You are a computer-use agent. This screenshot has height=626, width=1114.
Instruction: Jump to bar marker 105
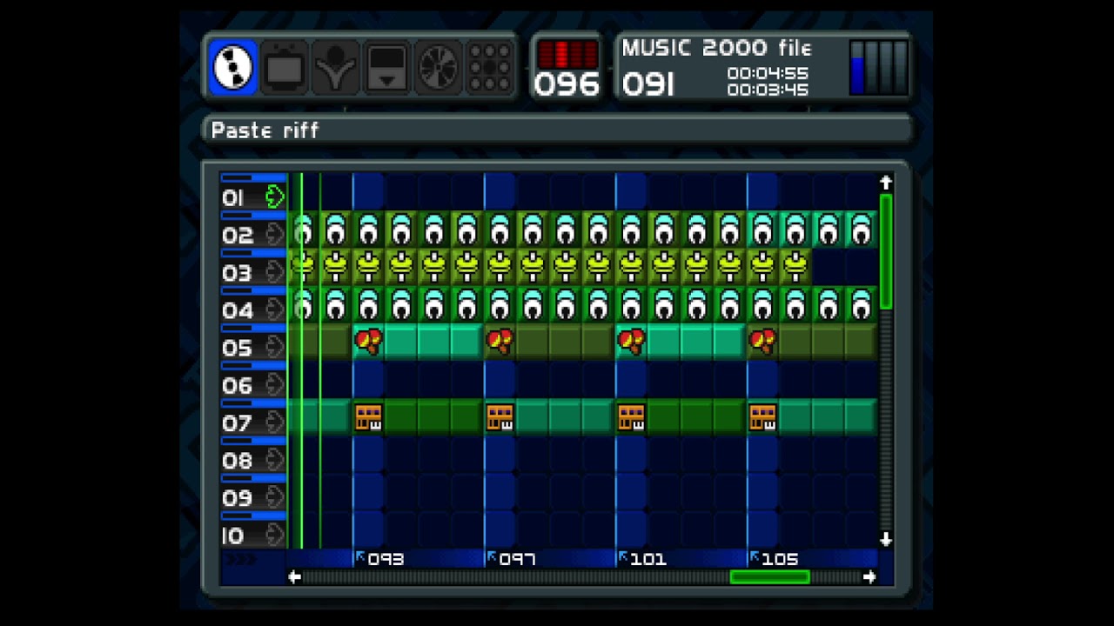(x=775, y=558)
